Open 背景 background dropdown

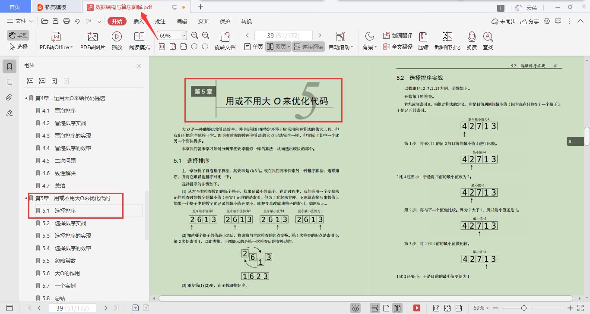point(370,47)
